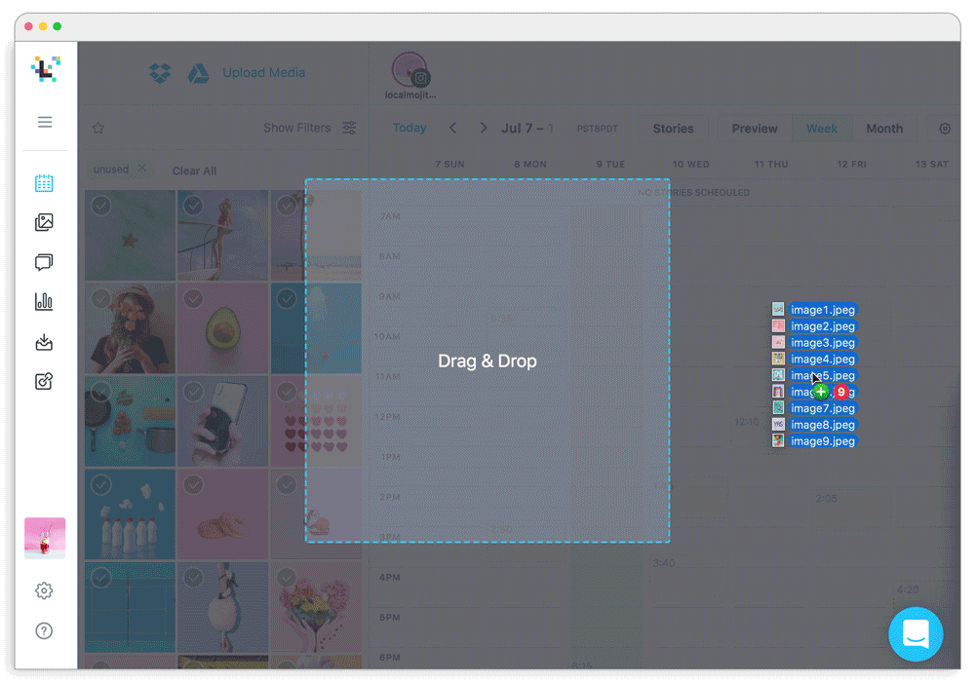Screen dimensions: 975x683
Task: Select checkmark on avocado photo
Action: [193, 298]
